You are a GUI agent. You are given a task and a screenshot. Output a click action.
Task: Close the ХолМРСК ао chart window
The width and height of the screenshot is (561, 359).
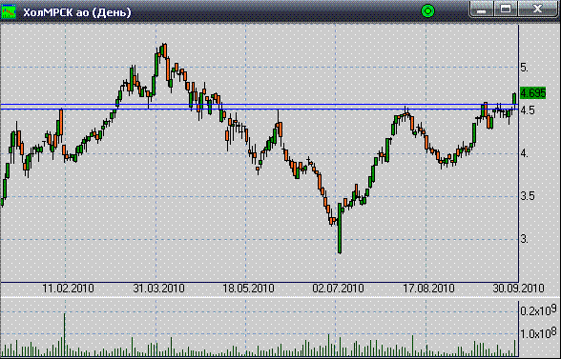tap(537, 9)
